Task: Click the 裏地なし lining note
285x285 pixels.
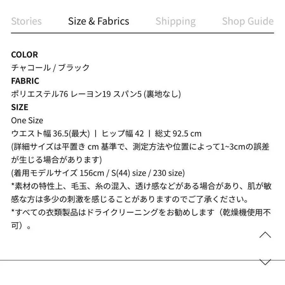Action: coord(162,94)
